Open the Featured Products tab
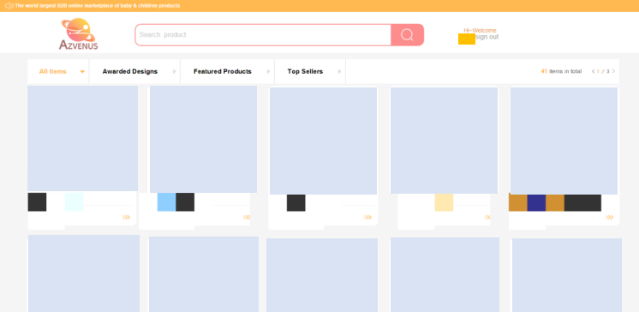Screen dimensions: 639x312 pos(223,71)
